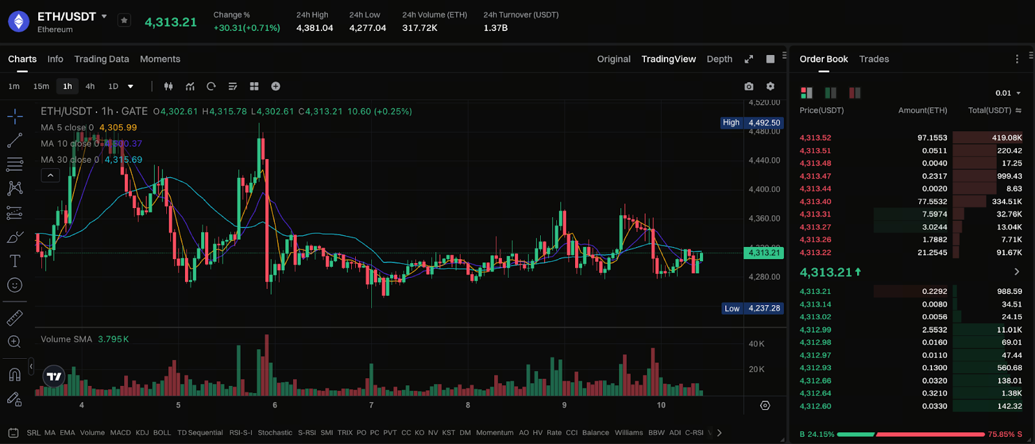This screenshot has height=444, width=1035.
Task: Click the Ethereum coin logo
Action: point(19,22)
